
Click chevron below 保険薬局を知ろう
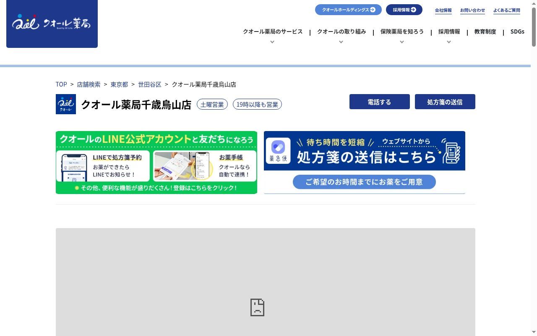click(x=402, y=42)
